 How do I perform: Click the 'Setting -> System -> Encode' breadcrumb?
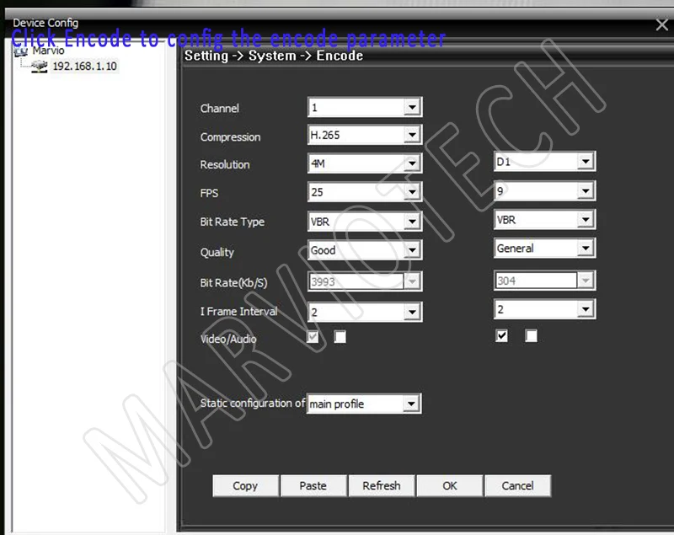274,56
